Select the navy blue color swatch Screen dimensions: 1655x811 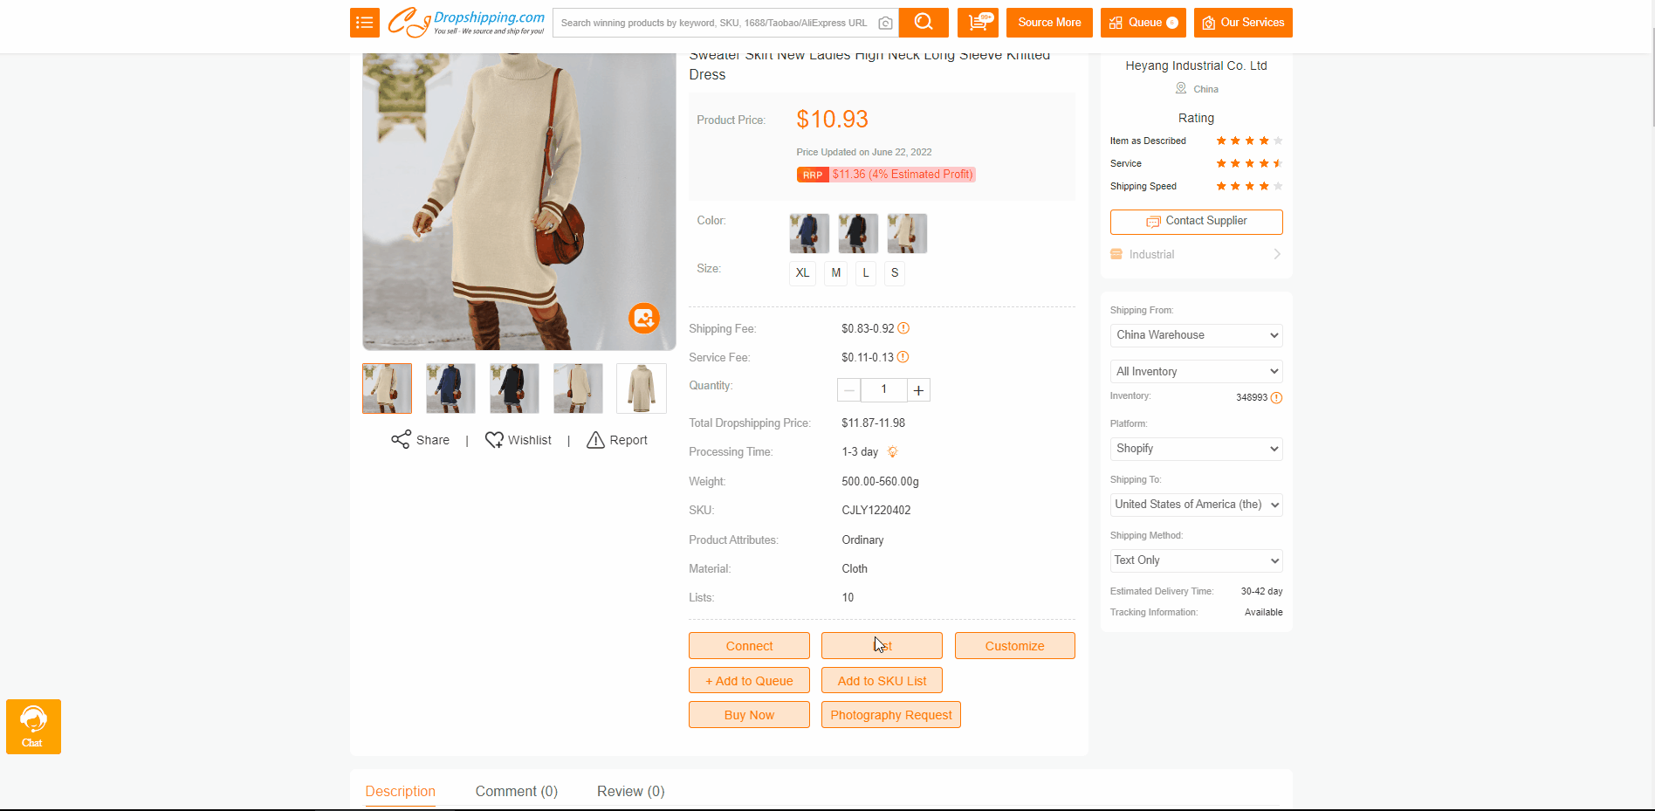[x=809, y=234]
